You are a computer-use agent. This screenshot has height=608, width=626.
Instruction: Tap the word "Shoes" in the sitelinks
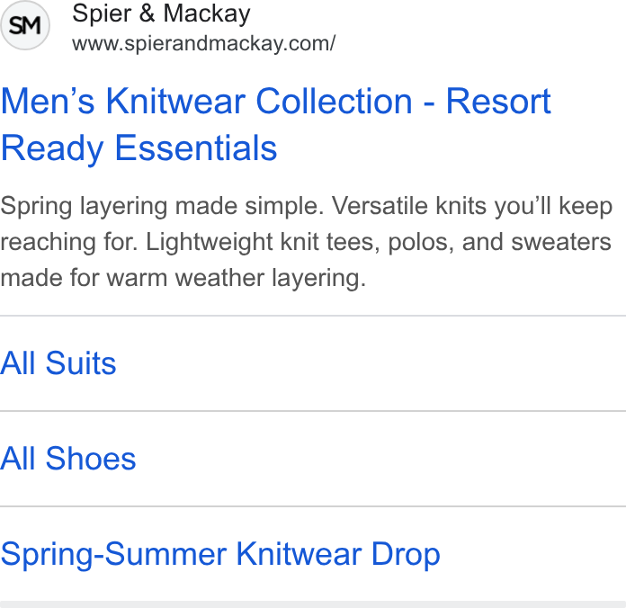pos(91,459)
